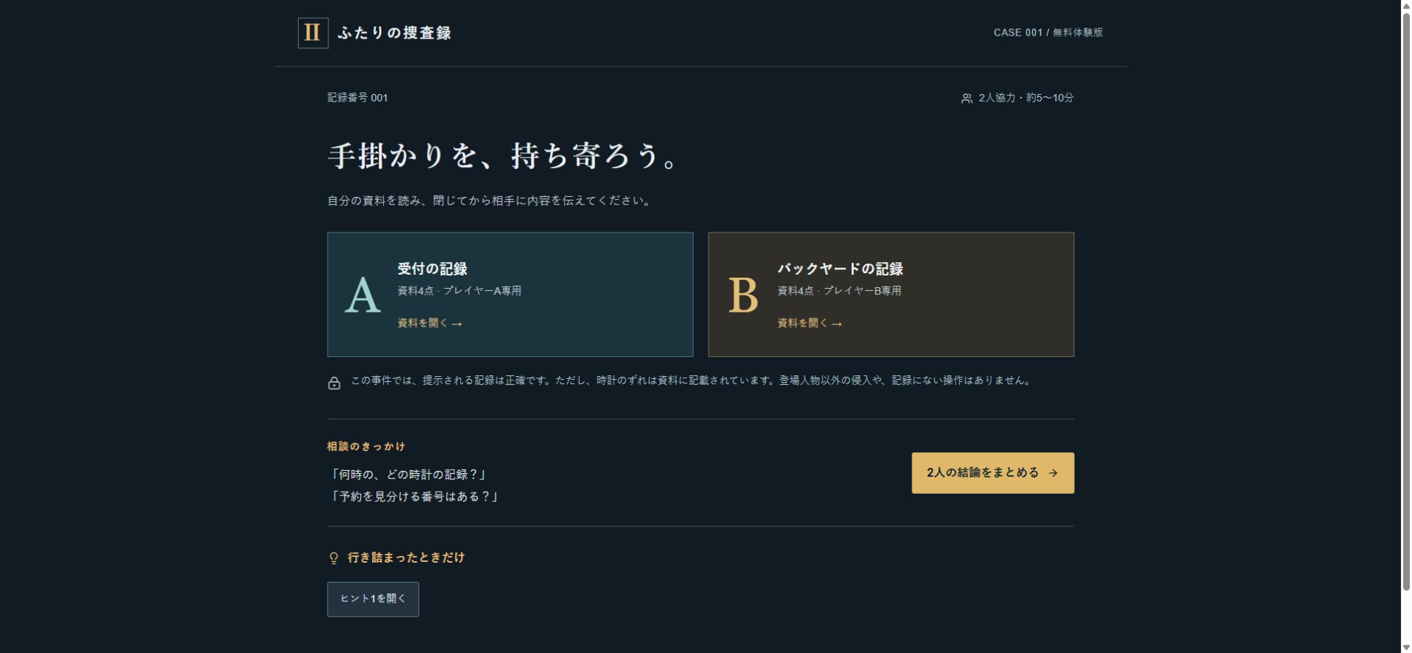Click the large letter A emblem

(x=362, y=295)
